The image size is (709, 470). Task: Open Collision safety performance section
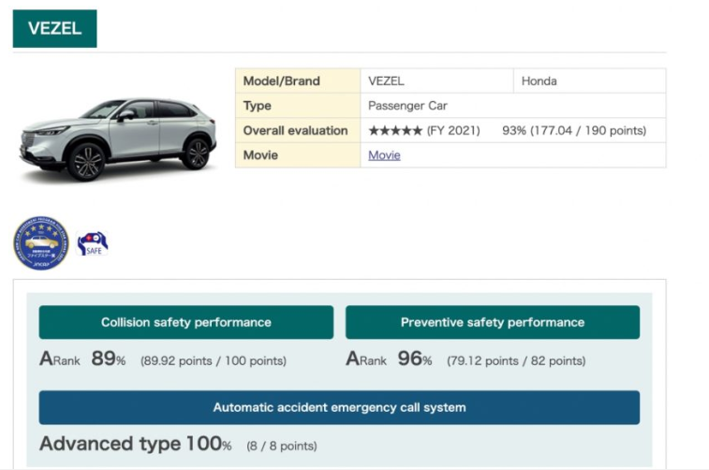(185, 322)
